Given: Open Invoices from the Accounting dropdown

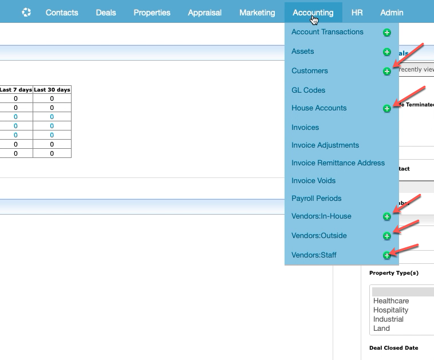Looking at the screenshot, I should pyautogui.click(x=305, y=127).
